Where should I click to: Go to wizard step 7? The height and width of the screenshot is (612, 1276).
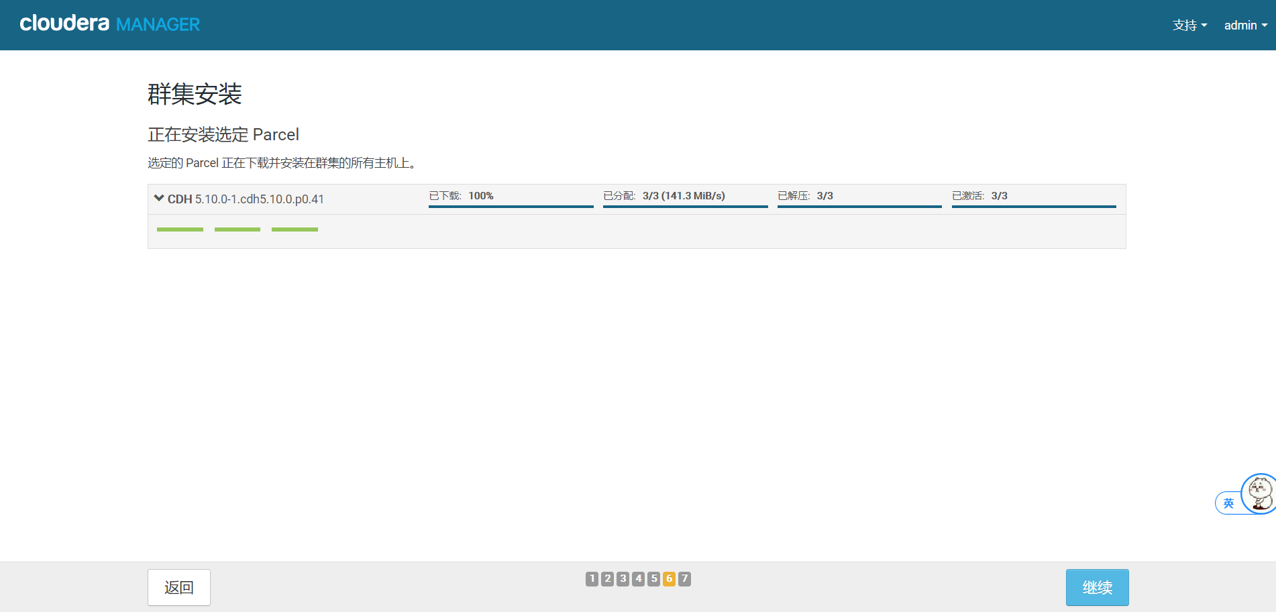684,578
